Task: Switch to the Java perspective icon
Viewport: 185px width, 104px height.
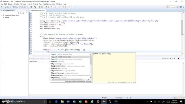Action: click(x=181, y=7)
